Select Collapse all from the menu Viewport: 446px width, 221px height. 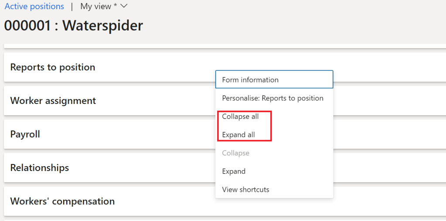(240, 117)
